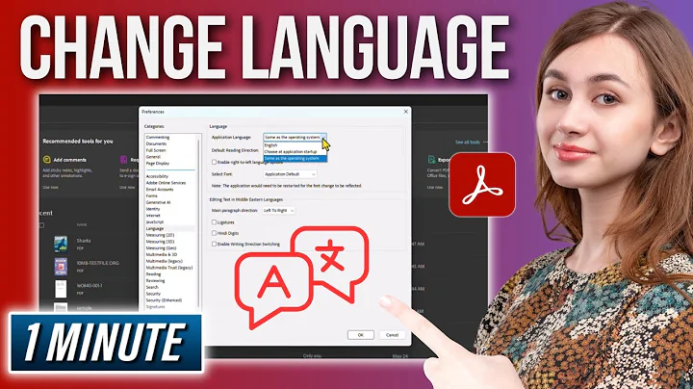
Task: Click the 10MB-TESTFILE.ORG file name
Action: tap(97, 263)
